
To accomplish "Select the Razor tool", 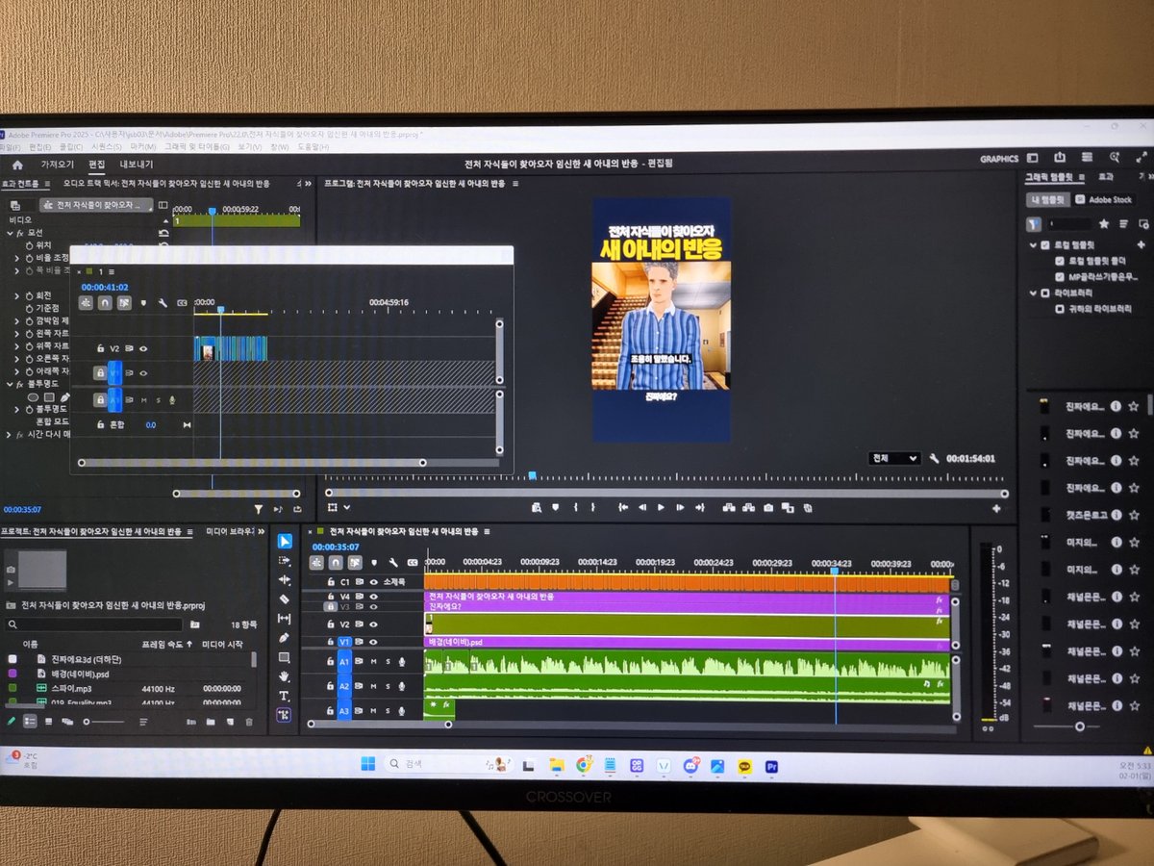I will click(x=285, y=599).
